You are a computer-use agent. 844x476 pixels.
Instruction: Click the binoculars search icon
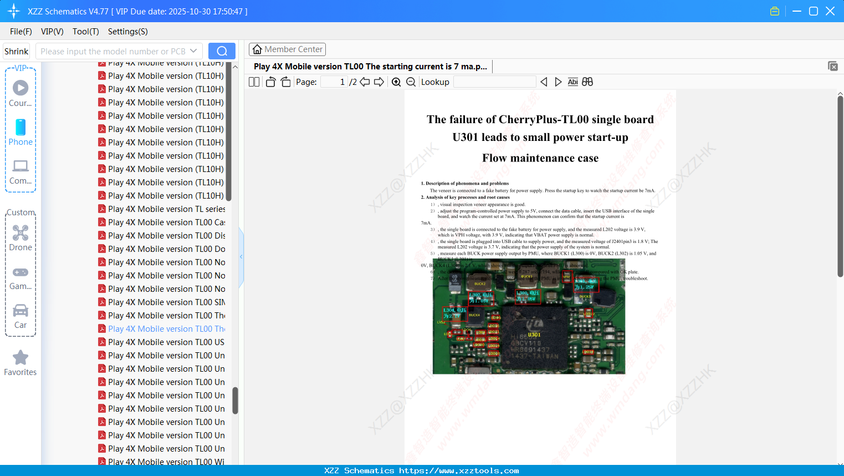pyautogui.click(x=587, y=82)
